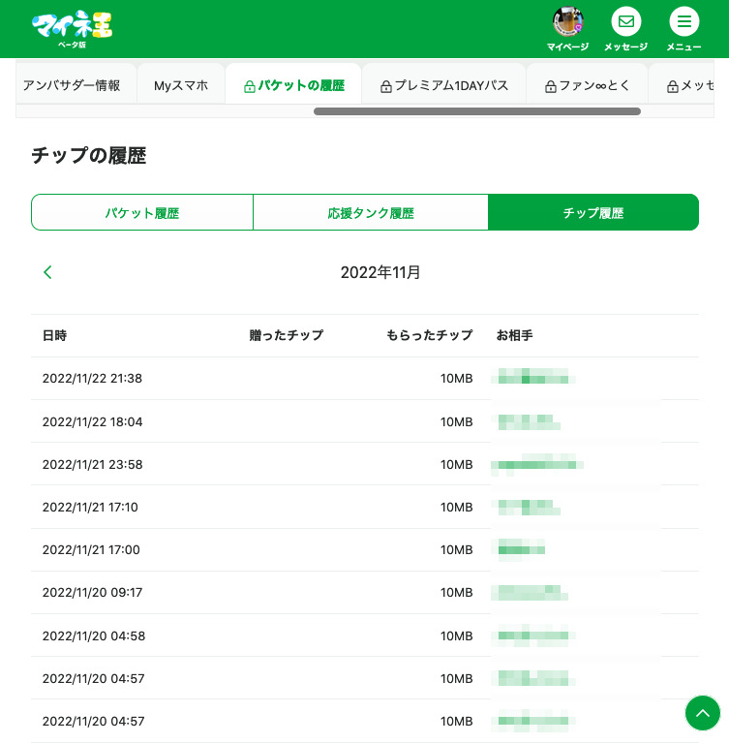Click the 日時 column header
The width and height of the screenshot is (729, 744).
pyautogui.click(x=55, y=335)
